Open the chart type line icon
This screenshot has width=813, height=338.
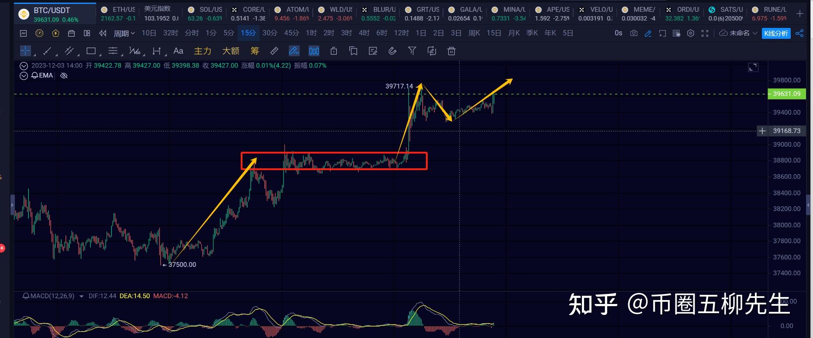pyautogui.click(x=24, y=33)
